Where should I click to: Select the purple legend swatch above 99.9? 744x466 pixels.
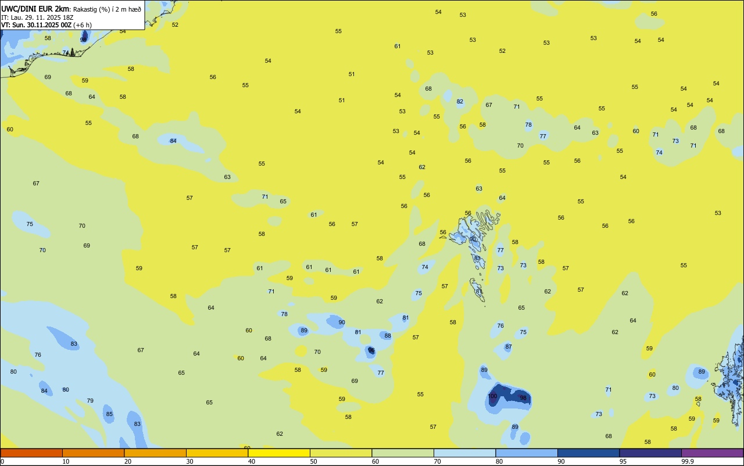713,453
